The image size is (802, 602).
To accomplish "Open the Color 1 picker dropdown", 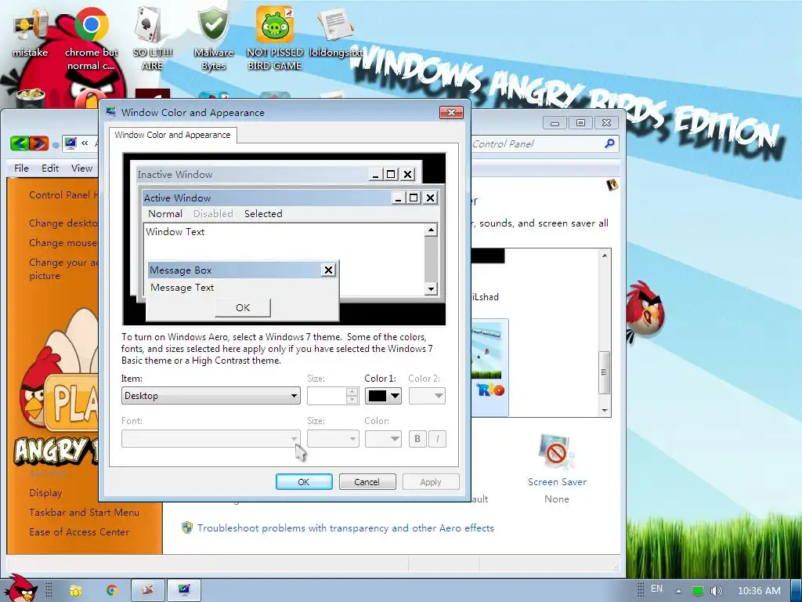I will point(383,396).
